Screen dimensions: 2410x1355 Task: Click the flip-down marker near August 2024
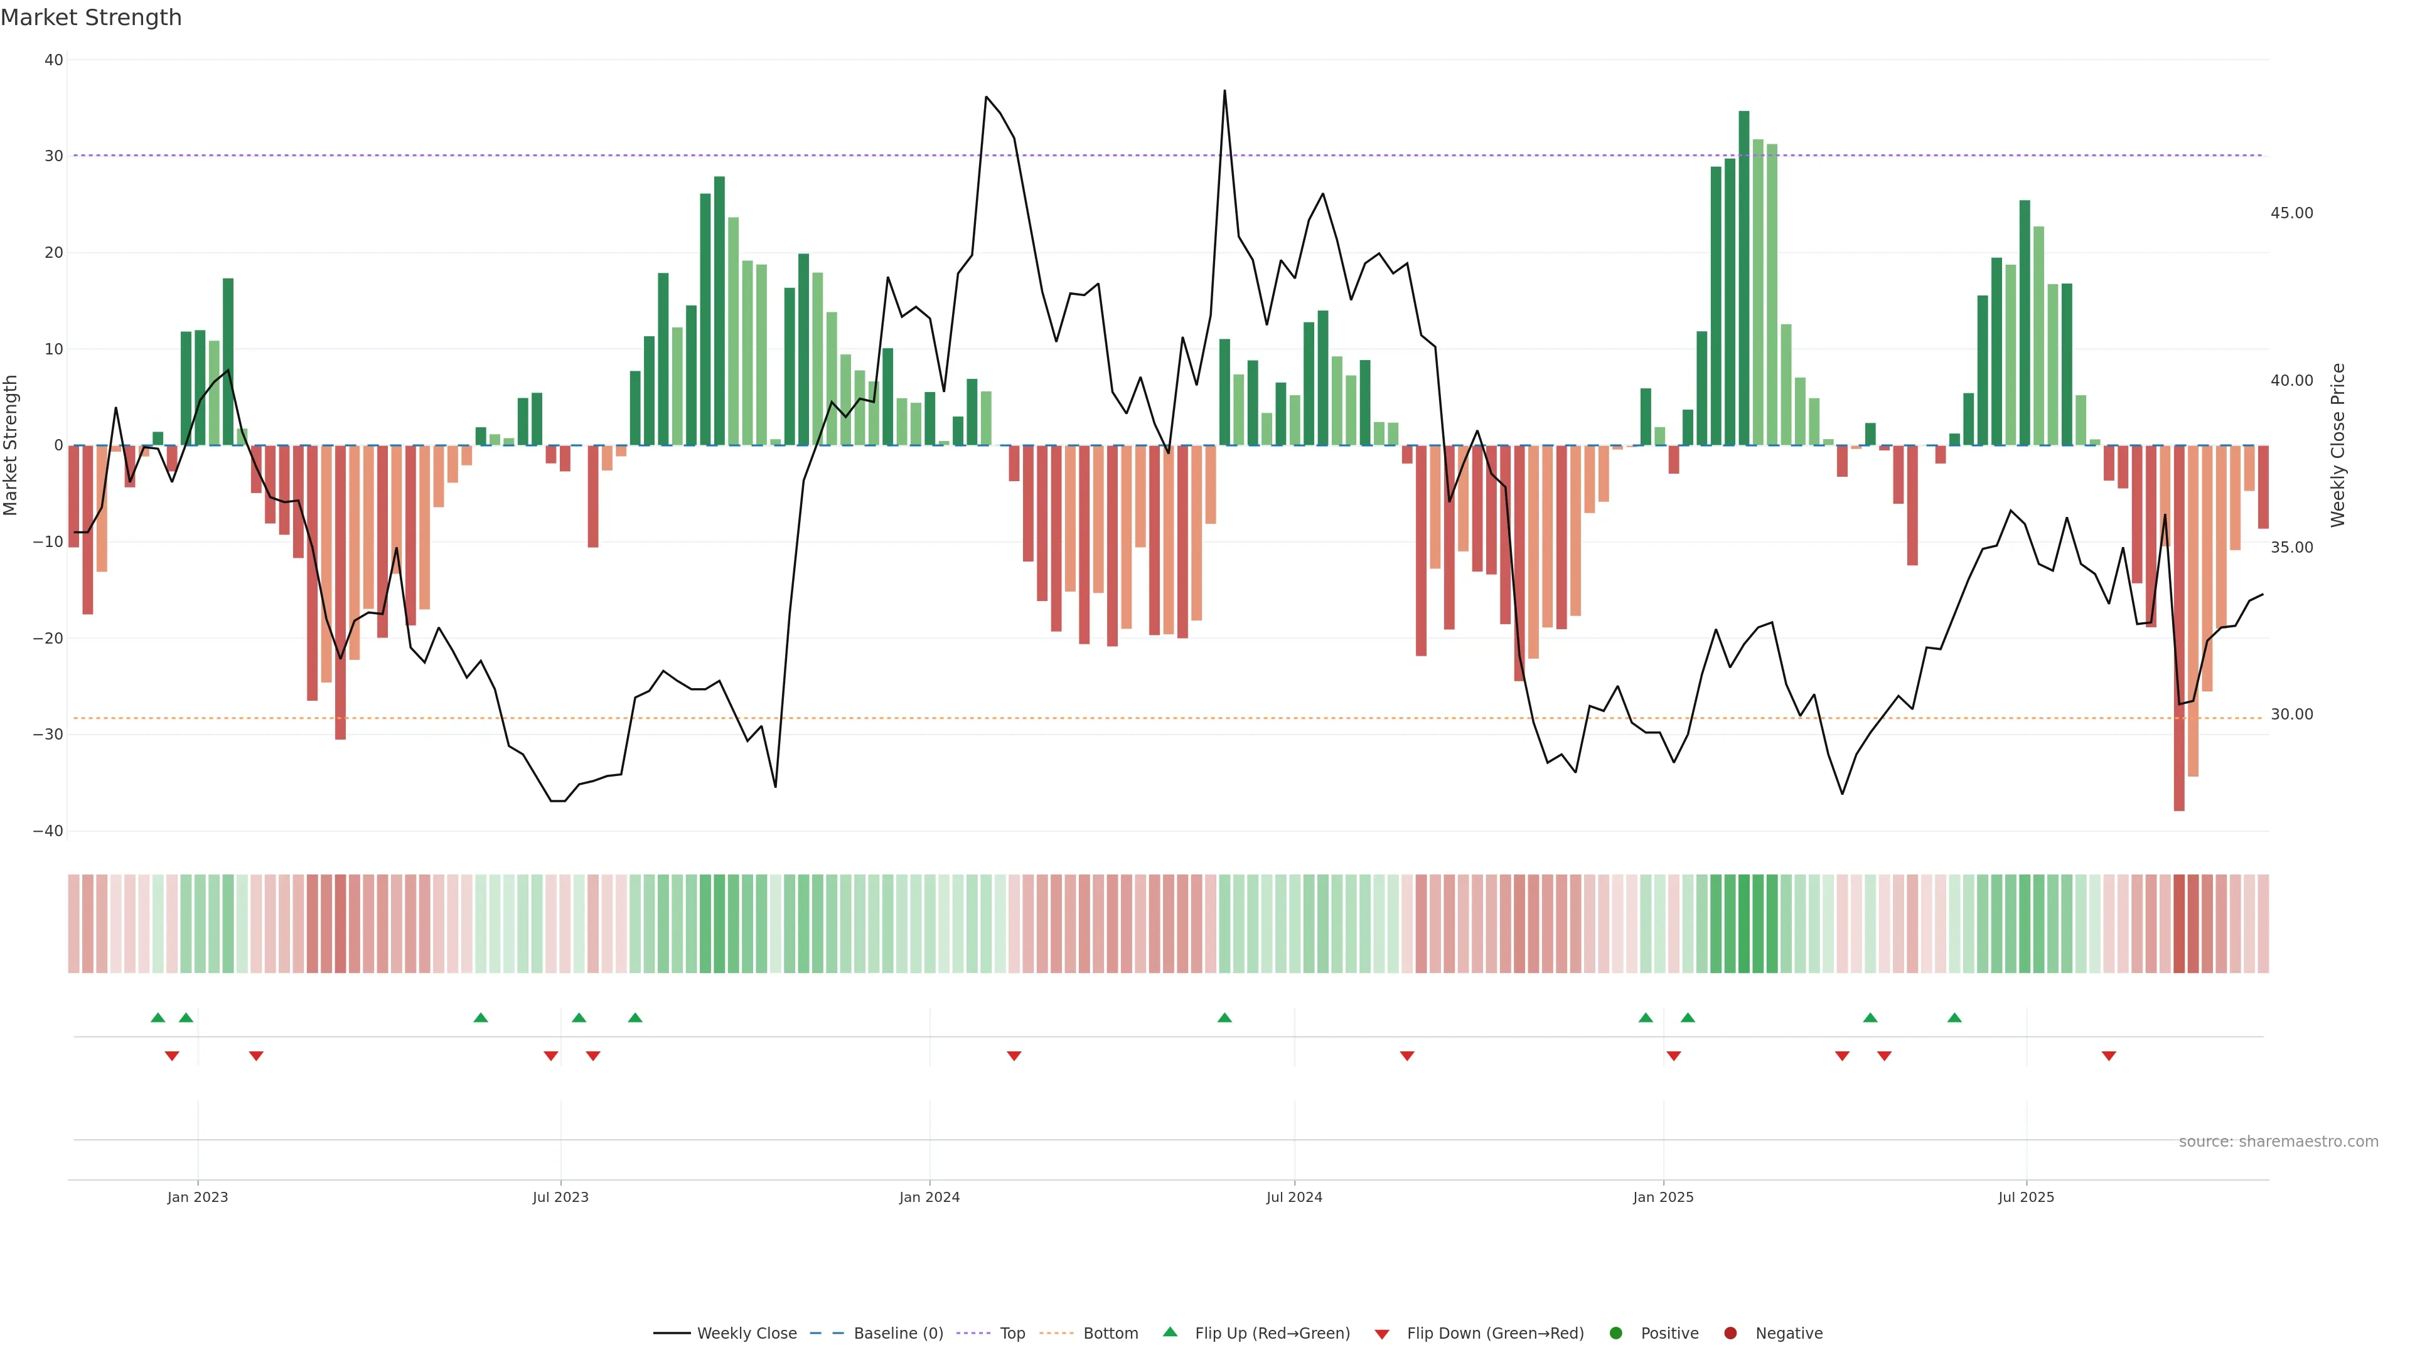[x=1406, y=1056]
